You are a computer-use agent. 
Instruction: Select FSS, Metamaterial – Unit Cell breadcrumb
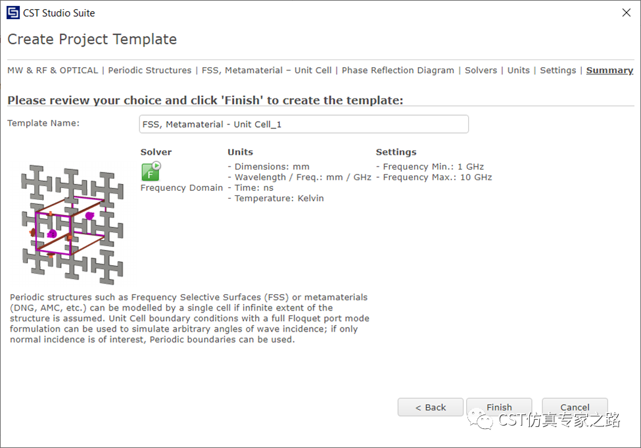tap(266, 70)
